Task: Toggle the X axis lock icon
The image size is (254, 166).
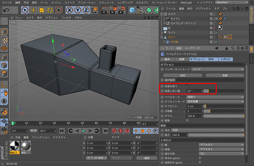Action: 70,10
